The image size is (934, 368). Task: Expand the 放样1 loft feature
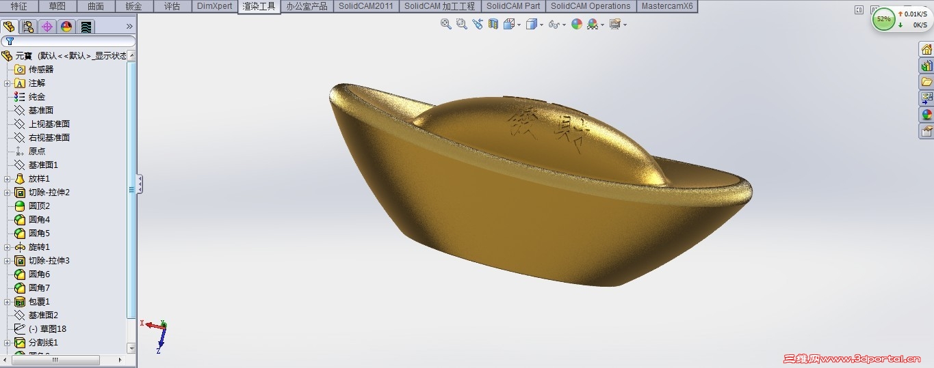click(x=7, y=179)
